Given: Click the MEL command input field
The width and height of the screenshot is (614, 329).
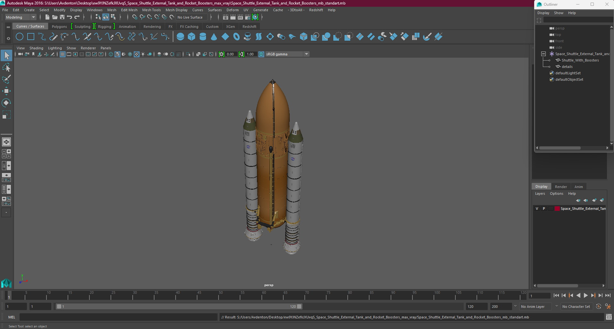Looking at the screenshot, I should pyautogui.click(x=118, y=317).
